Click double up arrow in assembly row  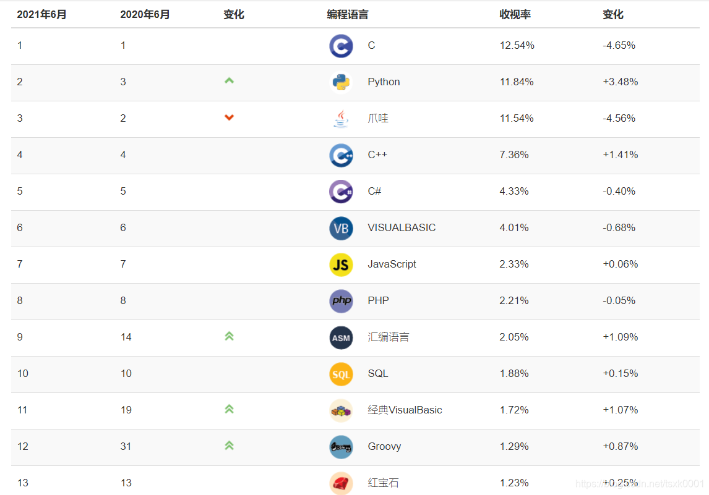pyautogui.click(x=230, y=336)
